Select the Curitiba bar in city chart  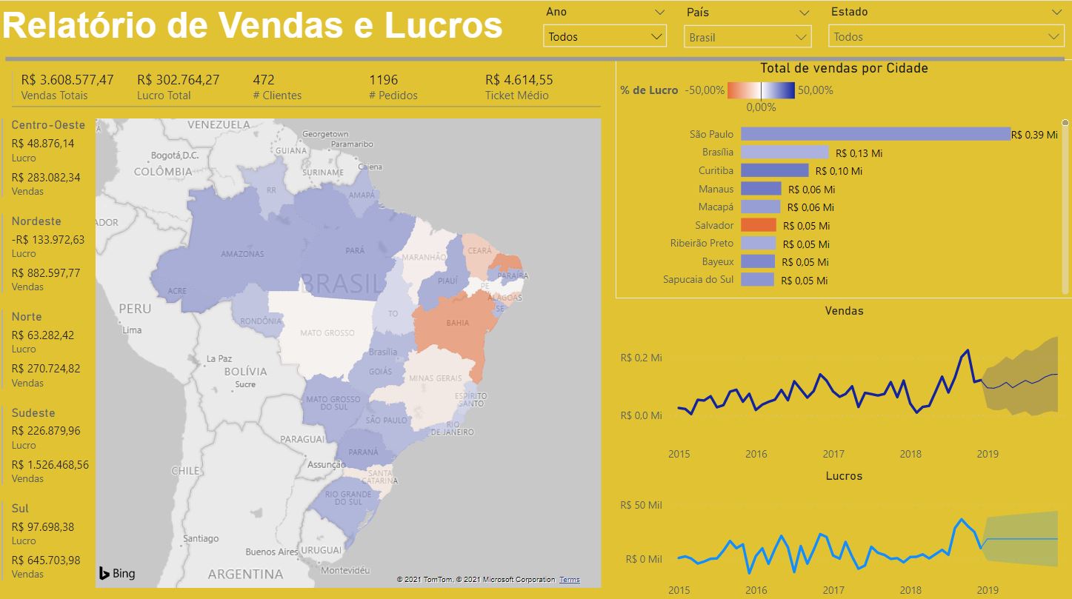tap(774, 170)
